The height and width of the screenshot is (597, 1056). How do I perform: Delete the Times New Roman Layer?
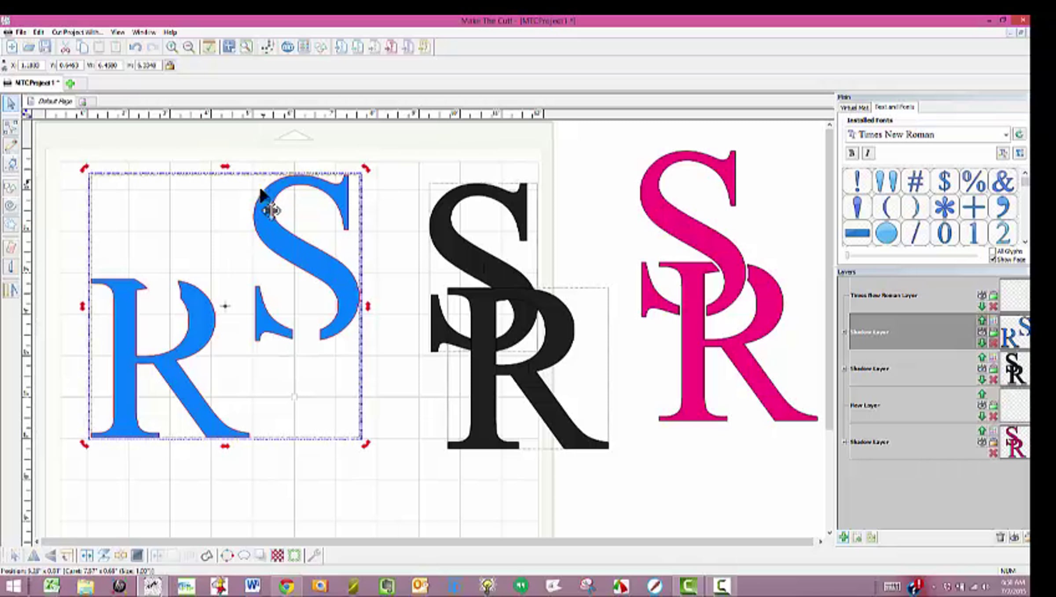pyautogui.click(x=993, y=306)
